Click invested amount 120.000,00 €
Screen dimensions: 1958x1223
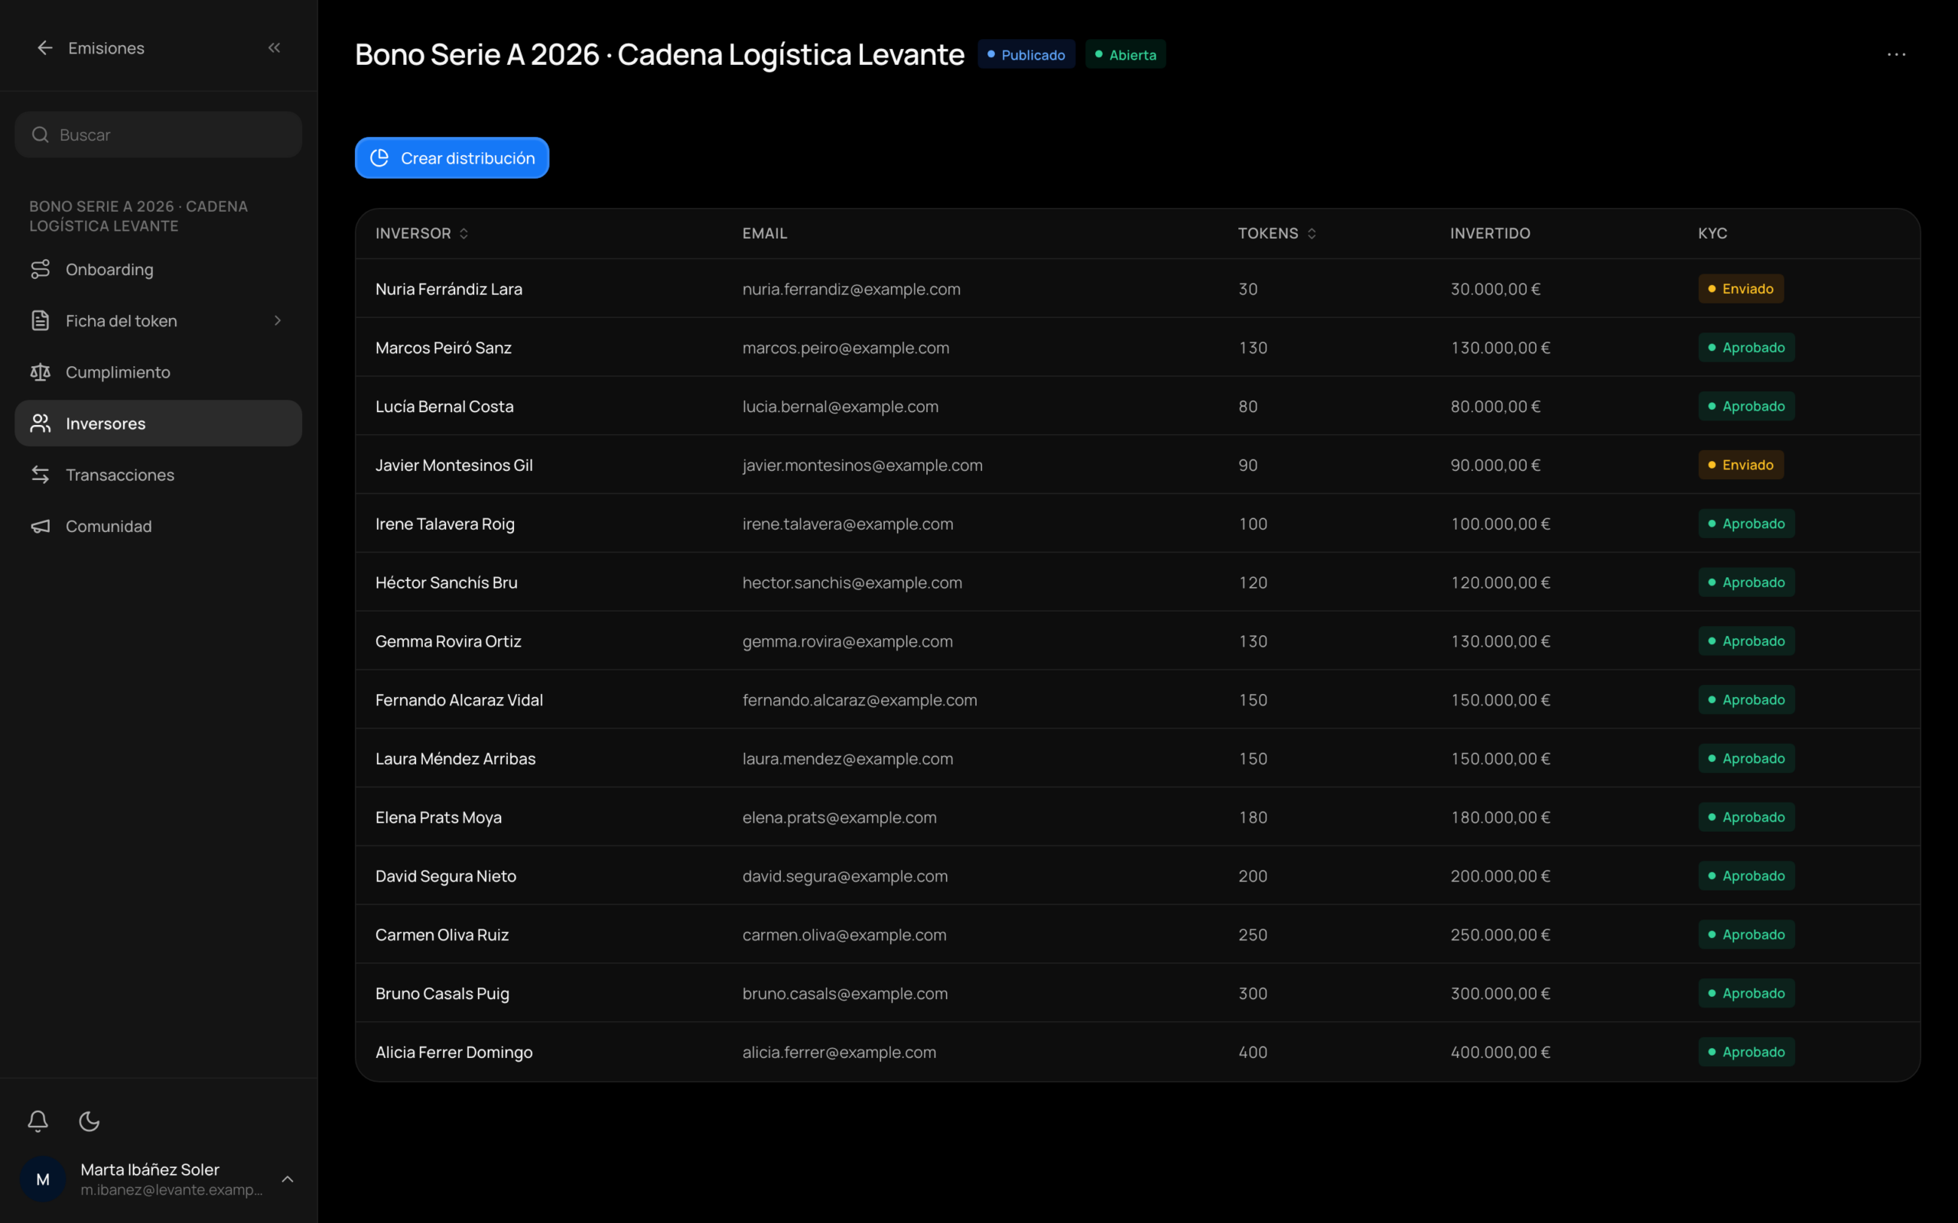click(x=1500, y=582)
